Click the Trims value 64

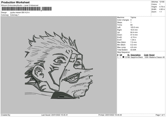131,25
